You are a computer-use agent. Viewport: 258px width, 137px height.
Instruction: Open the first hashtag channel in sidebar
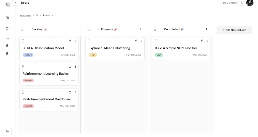tap(7, 45)
